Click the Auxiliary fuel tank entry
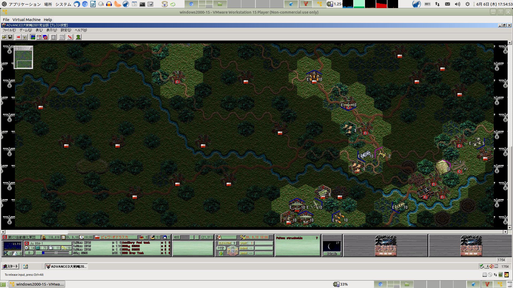 136,243
